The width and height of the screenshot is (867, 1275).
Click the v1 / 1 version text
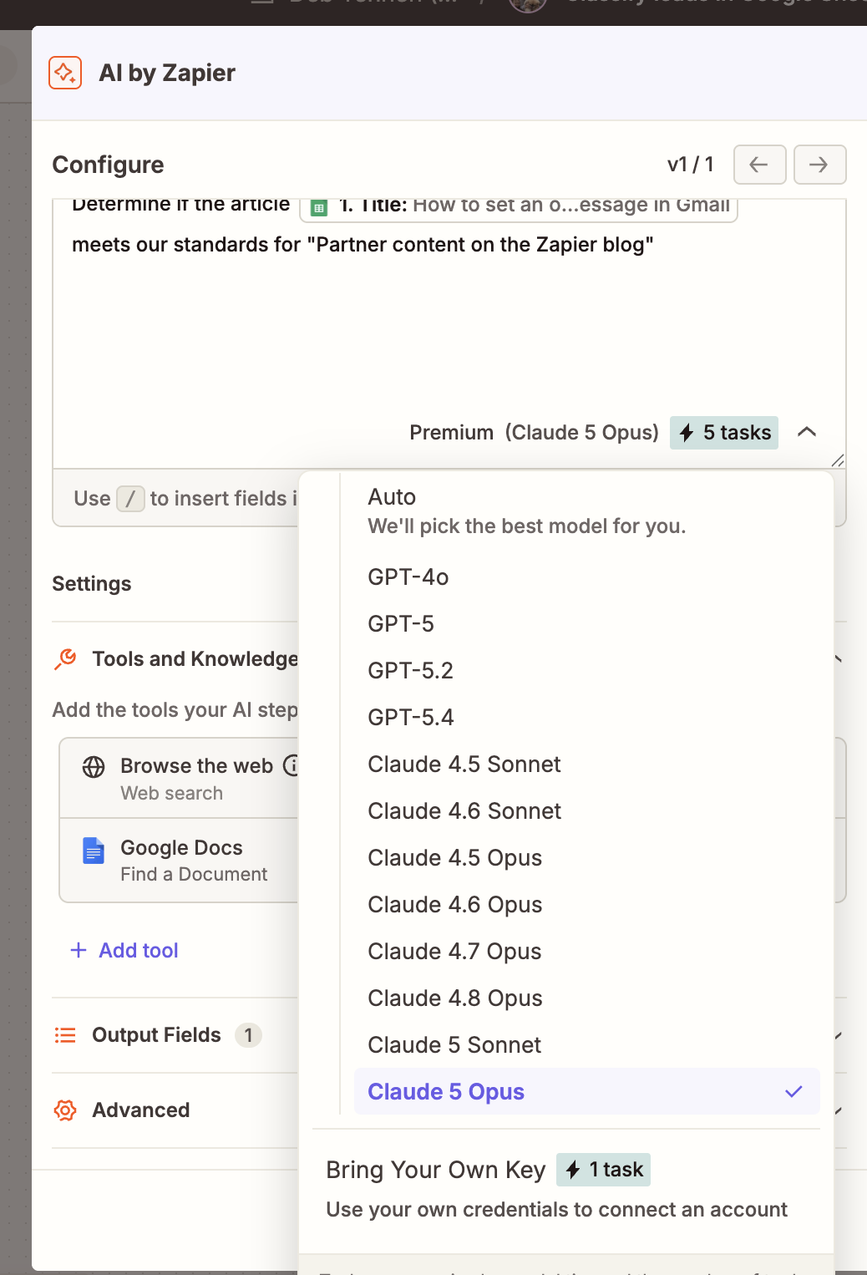point(691,165)
